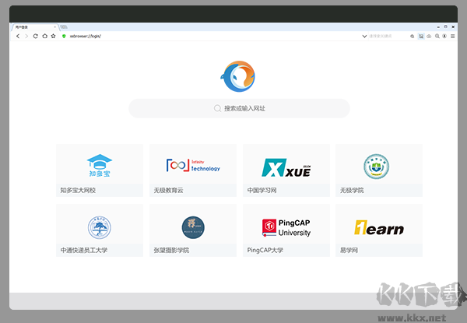
Task: Click the address bar URL
Action: coord(86,36)
